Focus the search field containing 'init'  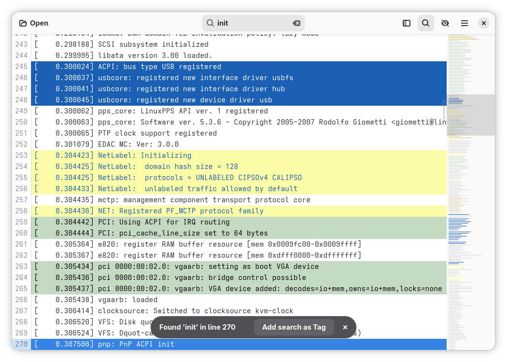[x=253, y=23]
